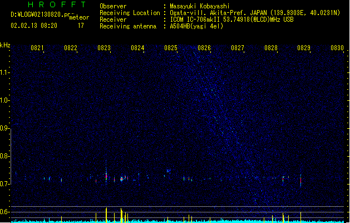This screenshot has width=350, height=223.
Task: Click the red echo just before 0829
Action: [300, 180]
